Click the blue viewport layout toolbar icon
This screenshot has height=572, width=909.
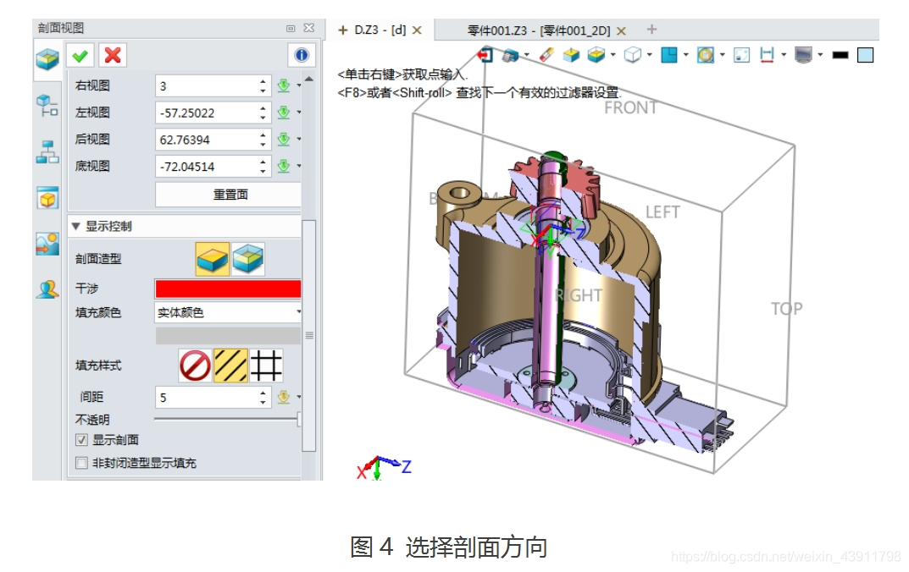[669, 55]
